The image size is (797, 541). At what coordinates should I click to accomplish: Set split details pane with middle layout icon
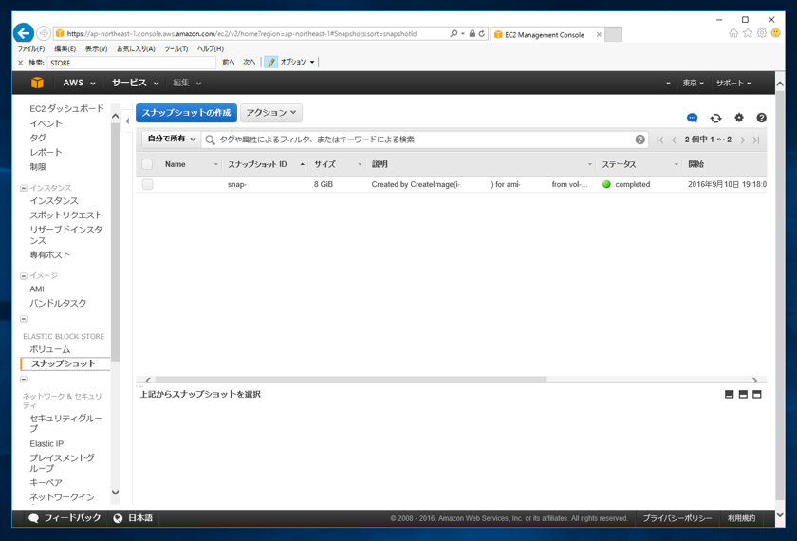pos(743,394)
